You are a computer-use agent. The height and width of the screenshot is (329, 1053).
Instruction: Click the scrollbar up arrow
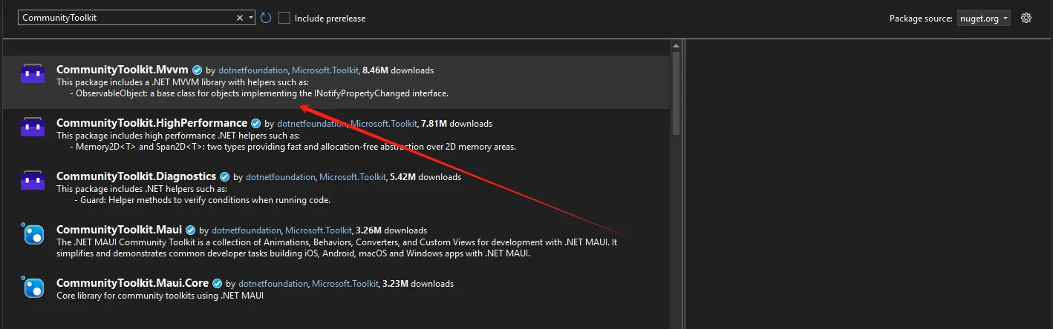[x=676, y=45]
